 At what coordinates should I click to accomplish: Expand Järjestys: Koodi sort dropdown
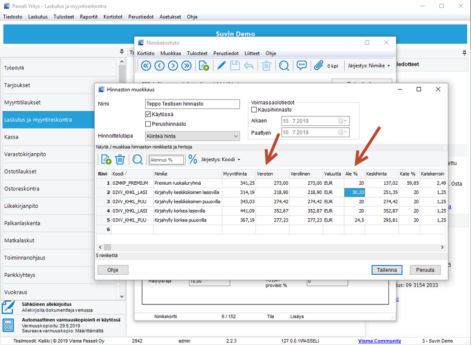click(x=220, y=160)
